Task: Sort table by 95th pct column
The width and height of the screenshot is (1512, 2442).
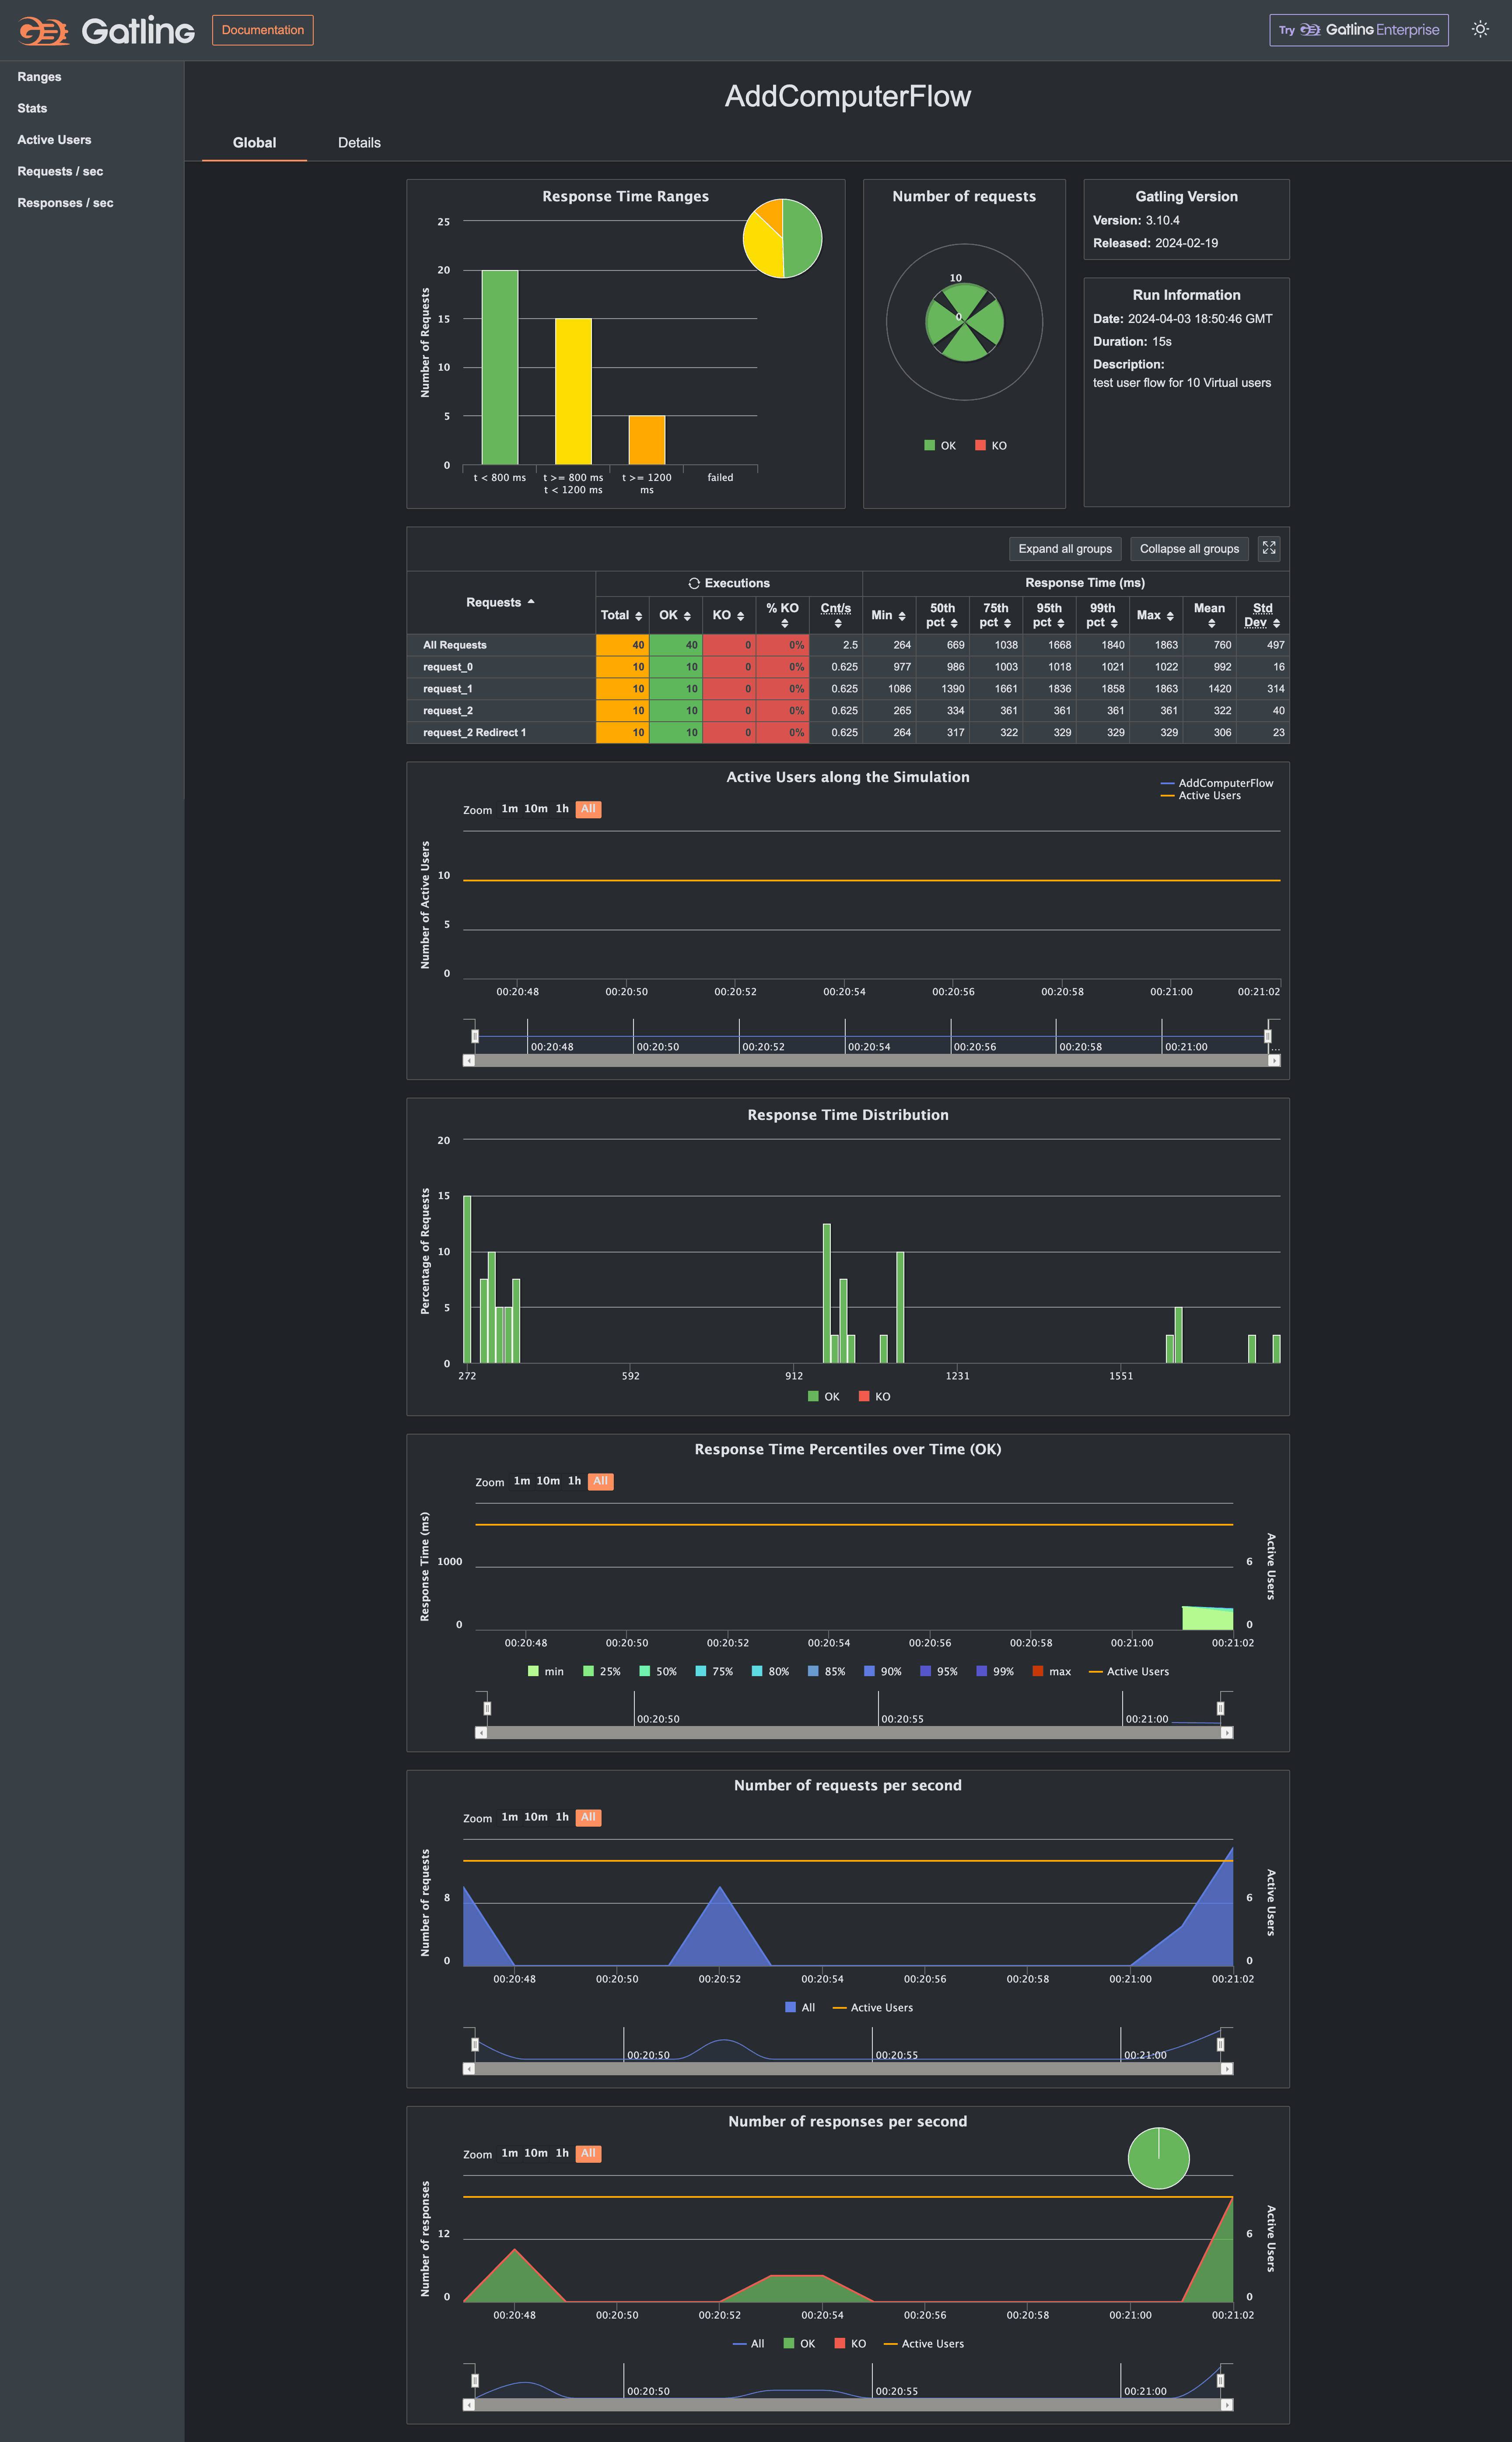Action: (1060, 623)
